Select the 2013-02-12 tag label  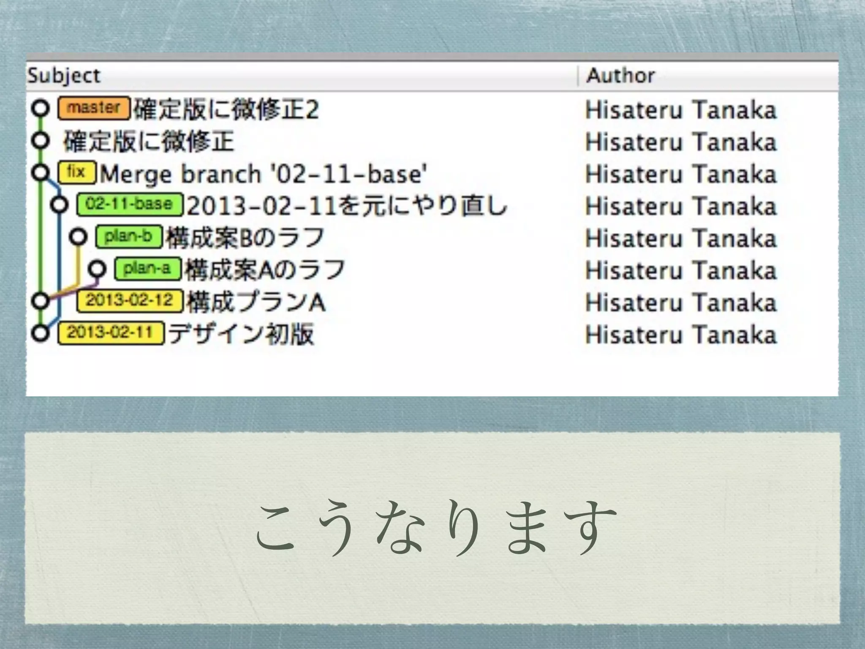(130, 300)
